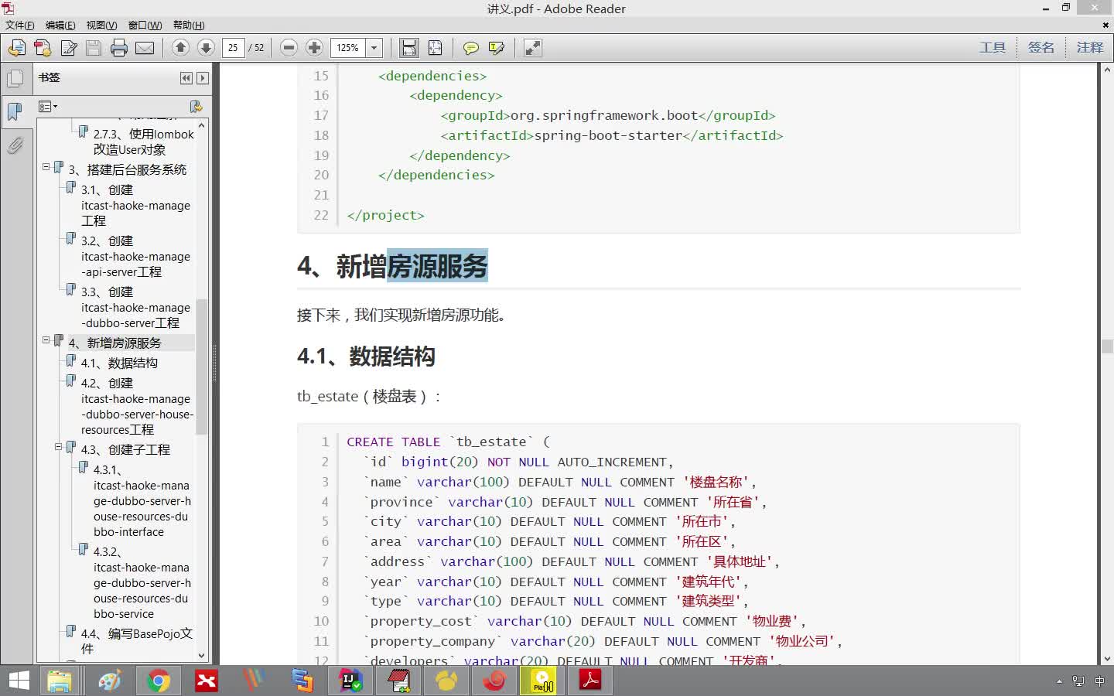Click the expand pane arrow next to bookmarks header
1114x696 pixels.
click(x=203, y=78)
